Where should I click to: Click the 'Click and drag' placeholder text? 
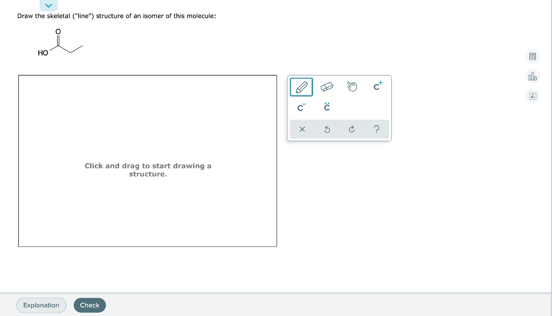pyautogui.click(x=148, y=169)
